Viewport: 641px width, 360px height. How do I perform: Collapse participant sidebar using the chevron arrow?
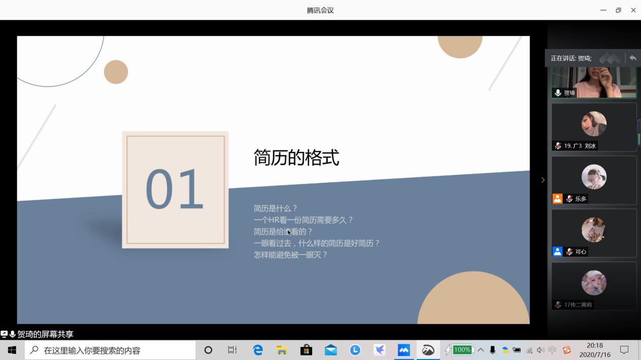[x=543, y=180]
